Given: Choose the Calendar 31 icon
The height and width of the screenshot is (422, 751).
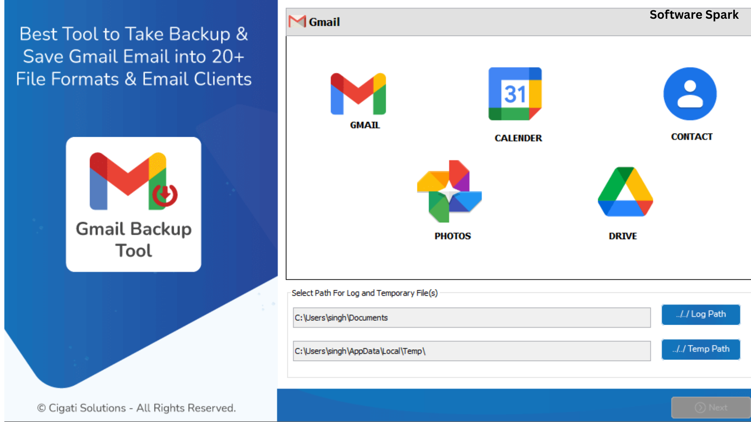Looking at the screenshot, I should 515,94.
